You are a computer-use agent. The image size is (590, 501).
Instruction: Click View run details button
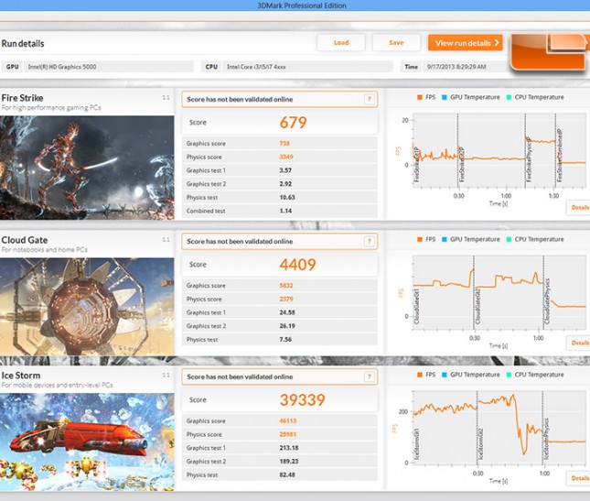point(466,43)
